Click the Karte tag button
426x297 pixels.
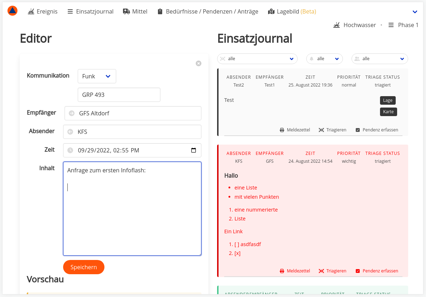388,112
